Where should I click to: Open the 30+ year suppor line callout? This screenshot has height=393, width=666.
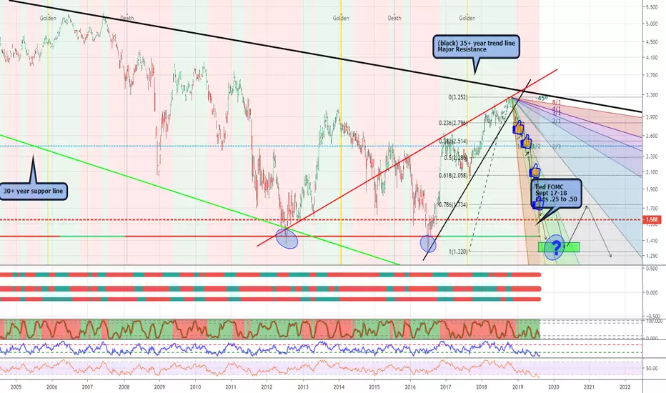(33, 191)
